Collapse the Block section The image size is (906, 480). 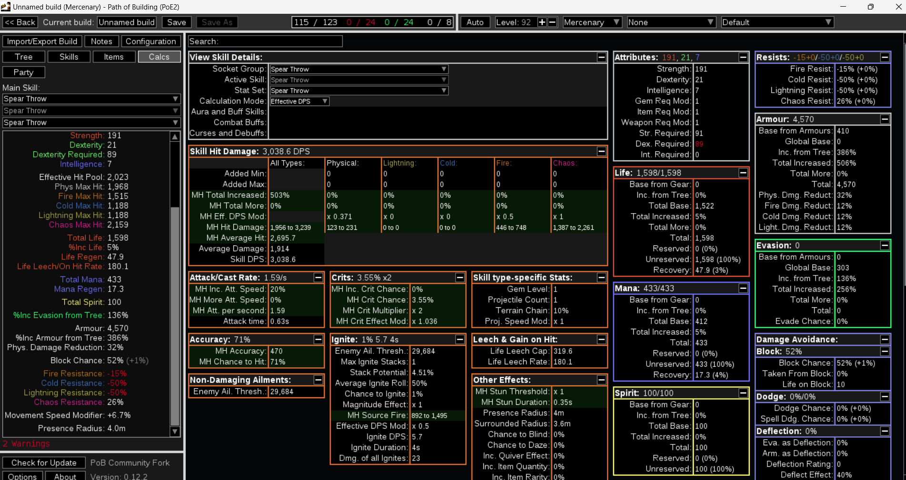pyautogui.click(x=885, y=351)
